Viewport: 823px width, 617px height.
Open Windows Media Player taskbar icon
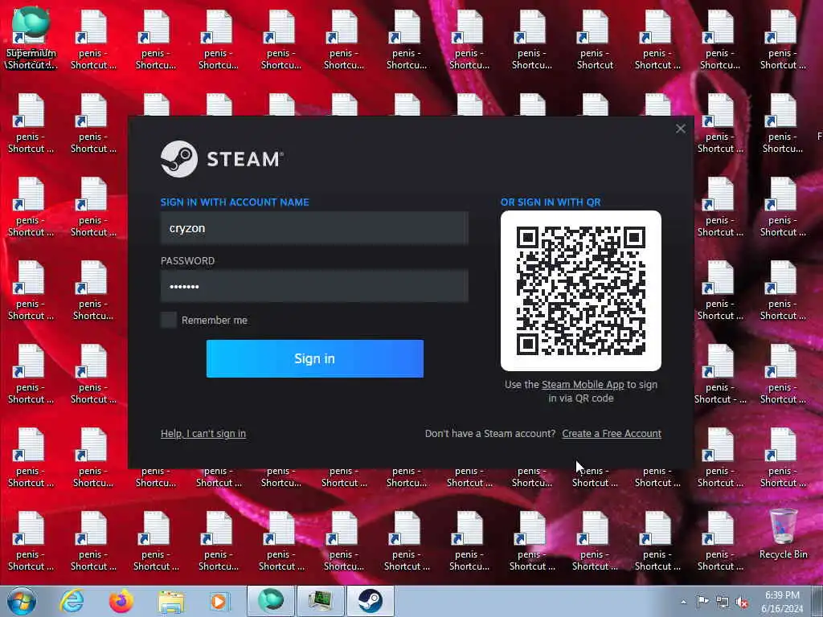pos(219,601)
